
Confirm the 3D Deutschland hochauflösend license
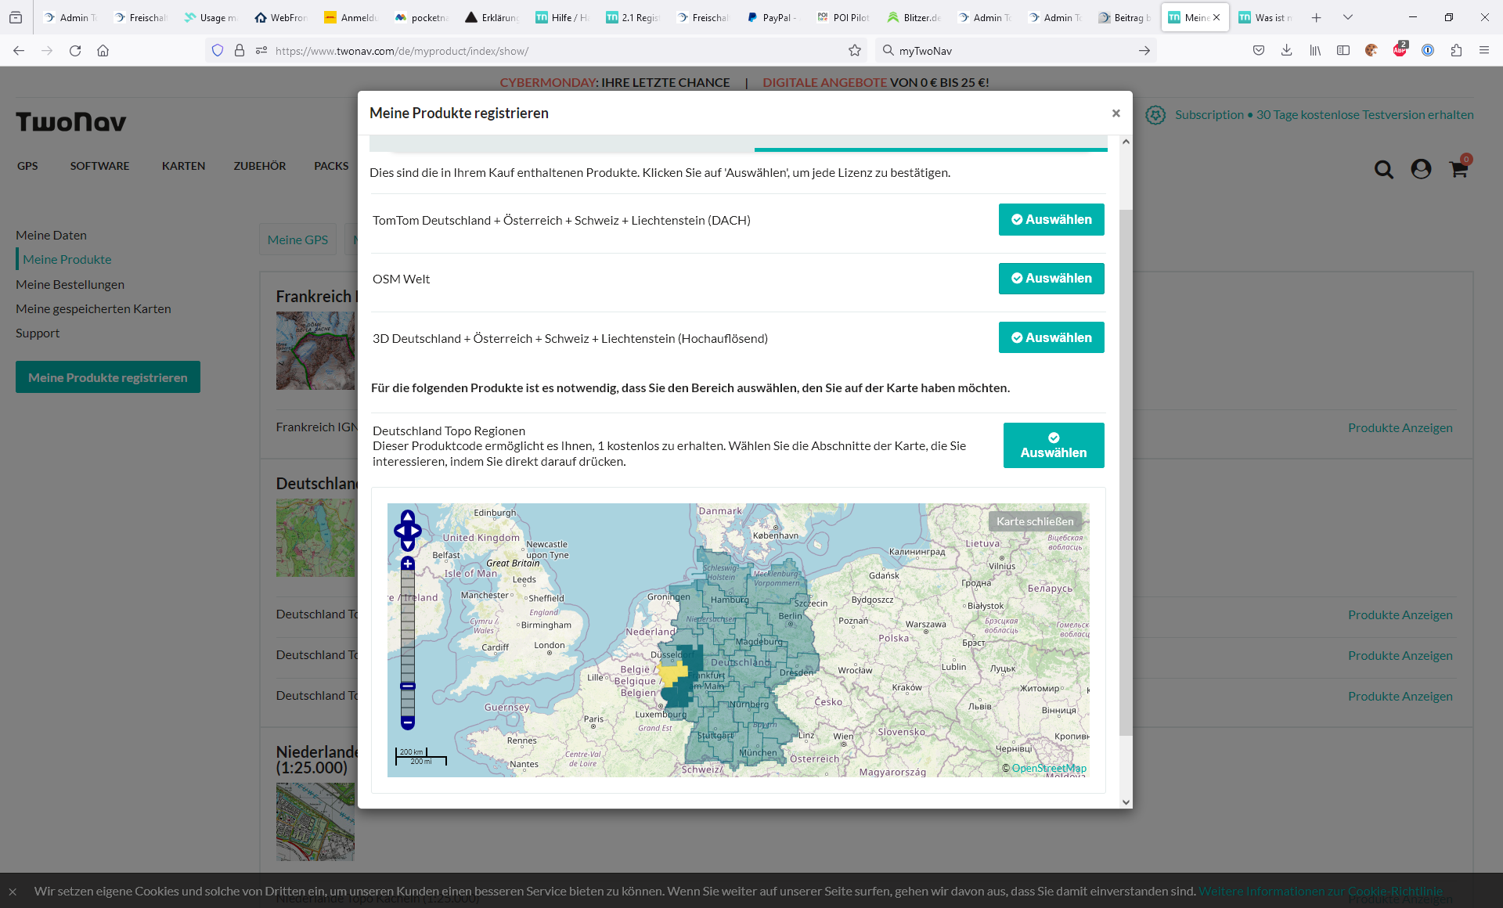1051,337
